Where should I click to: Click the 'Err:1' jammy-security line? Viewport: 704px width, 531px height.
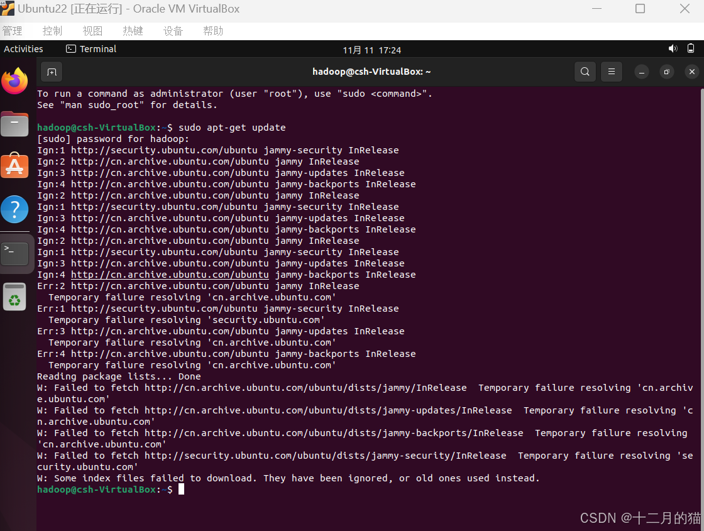[x=217, y=309]
